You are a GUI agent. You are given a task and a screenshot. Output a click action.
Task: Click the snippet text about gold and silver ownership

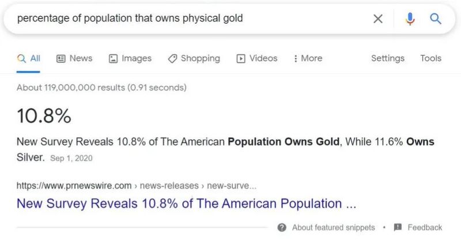tap(225, 141)
